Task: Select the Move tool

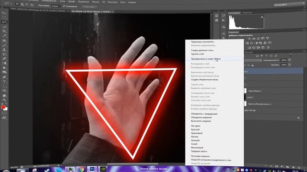Action: click(4, 13)
